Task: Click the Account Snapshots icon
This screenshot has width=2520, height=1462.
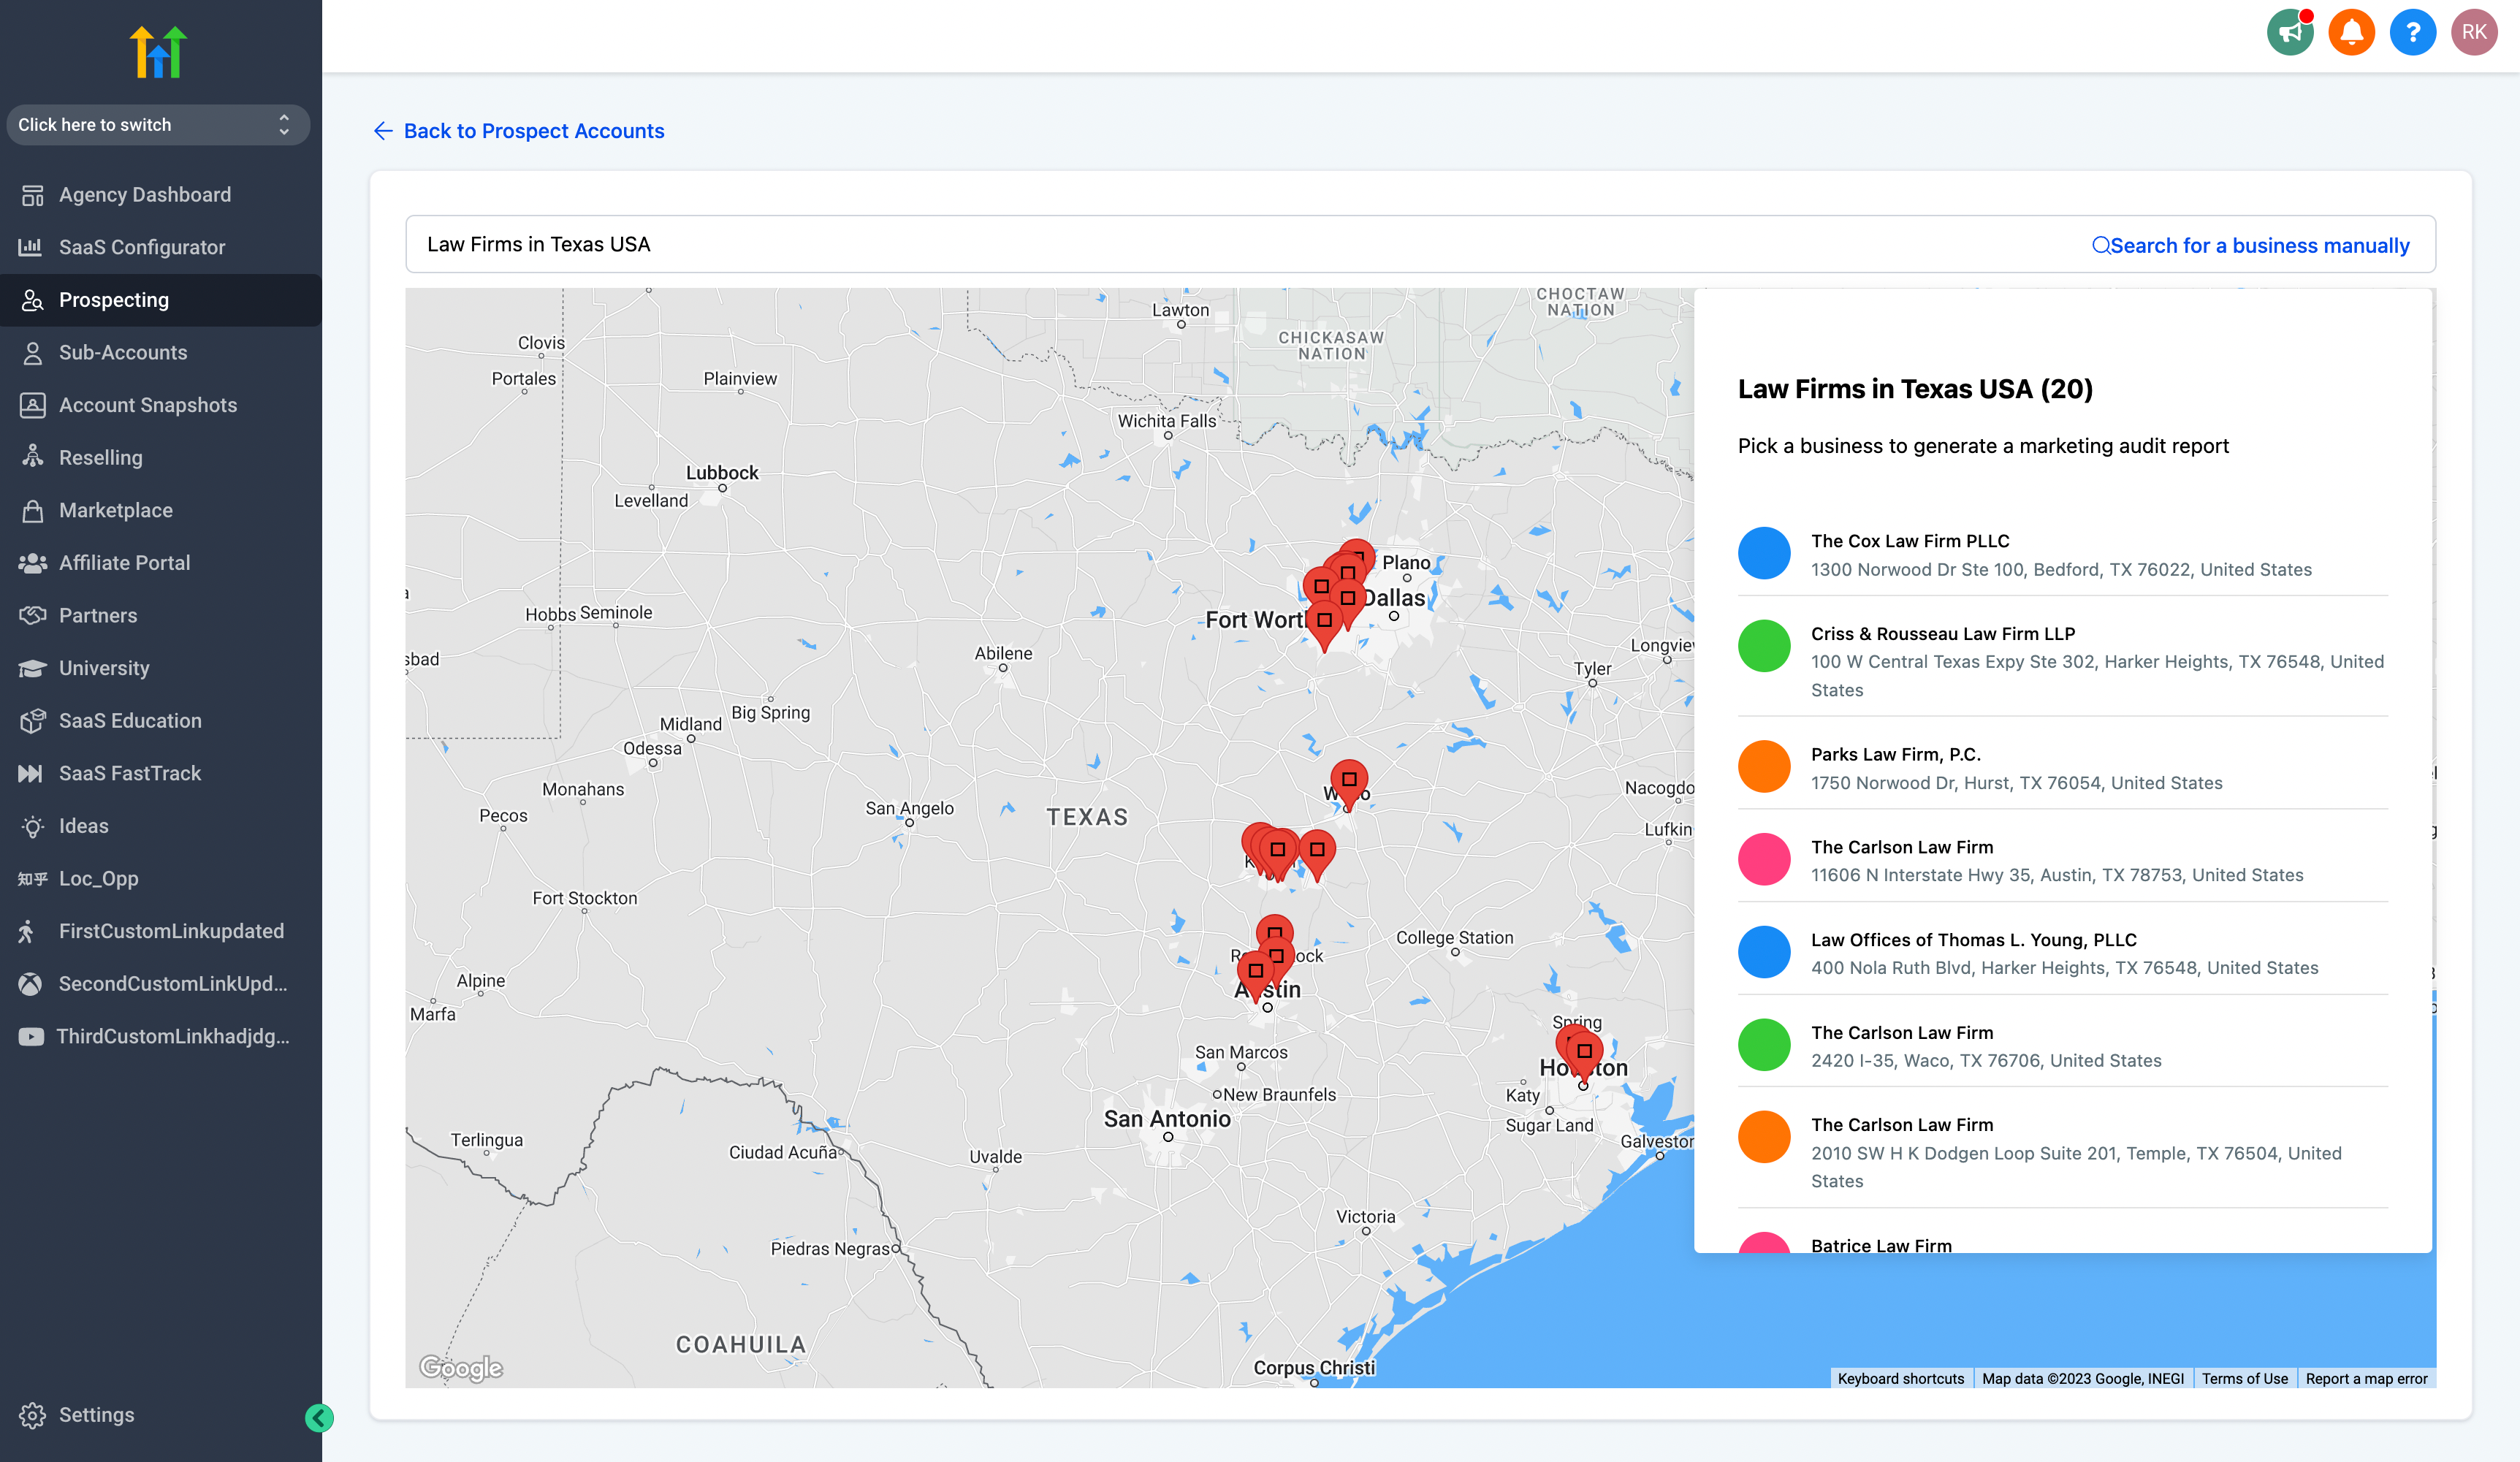Action: [x=32, y=405]
